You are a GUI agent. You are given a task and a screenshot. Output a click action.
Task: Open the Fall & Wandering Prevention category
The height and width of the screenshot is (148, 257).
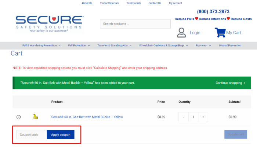40,46
